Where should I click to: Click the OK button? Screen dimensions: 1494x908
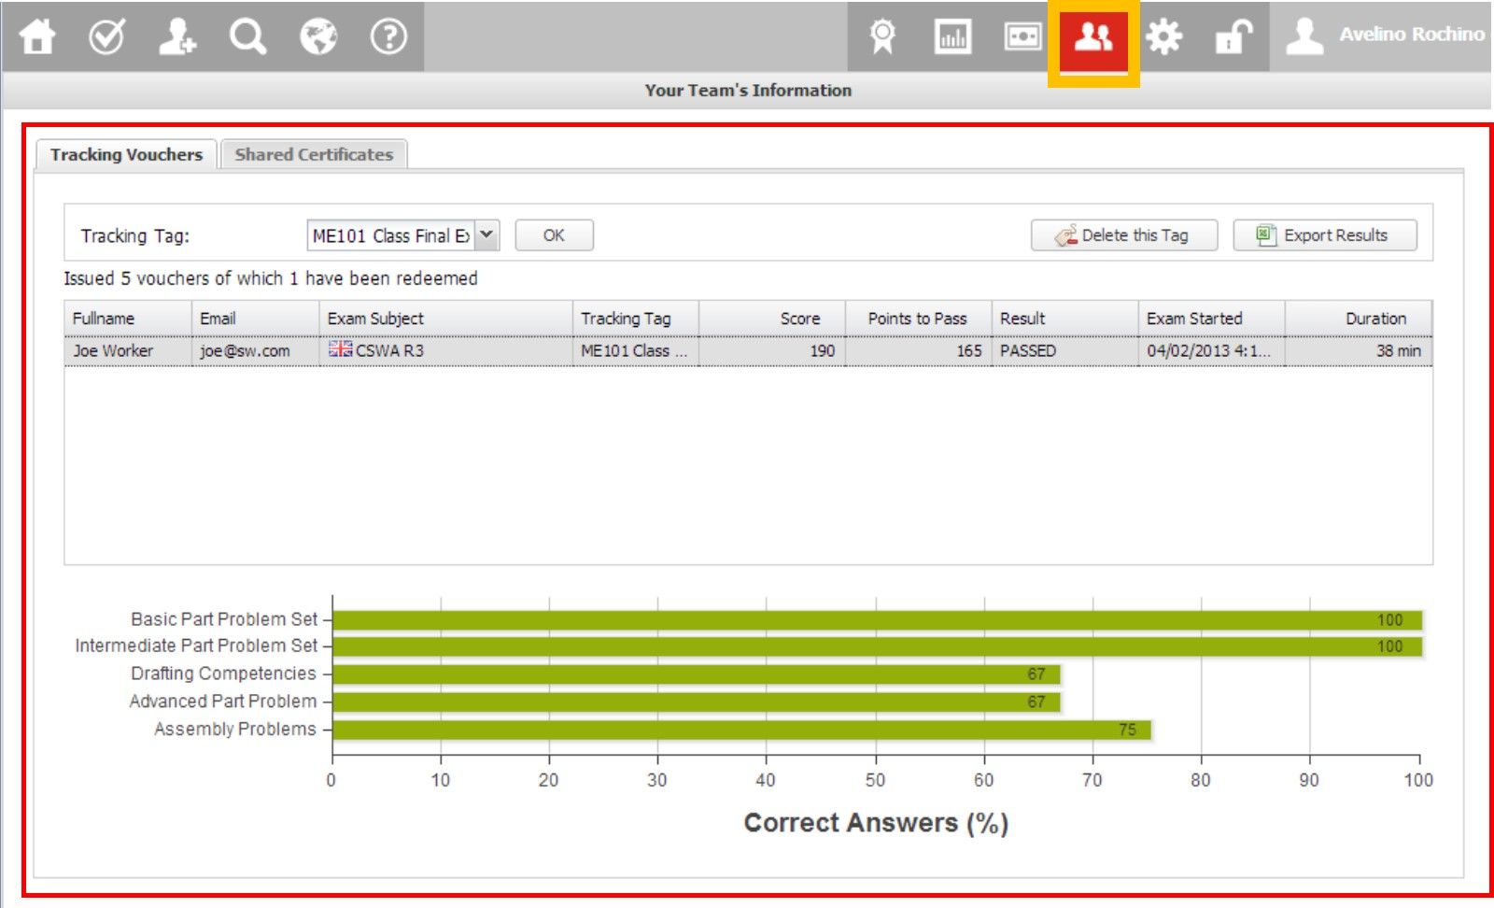tap(554, 234)
